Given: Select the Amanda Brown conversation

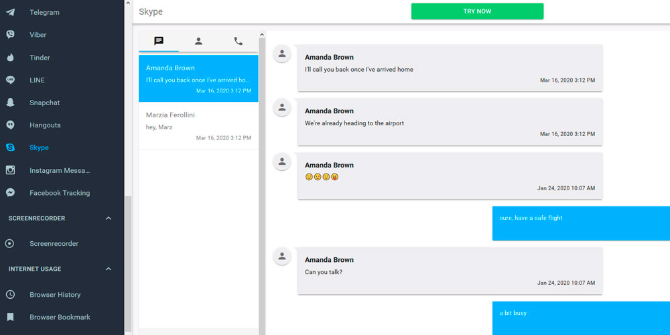Looking at the screenshot, I should click(x=198, y=78).
